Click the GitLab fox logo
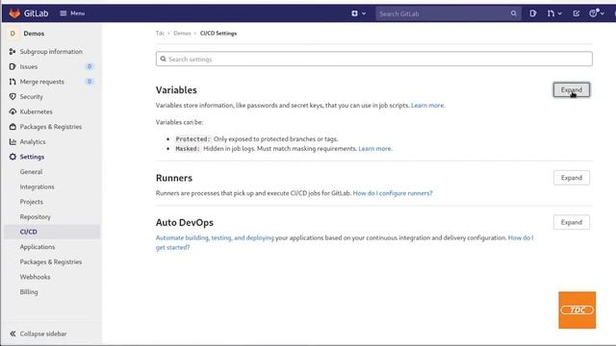The height and width of the screenshot is (346, 616). click(x=14, y=13)
